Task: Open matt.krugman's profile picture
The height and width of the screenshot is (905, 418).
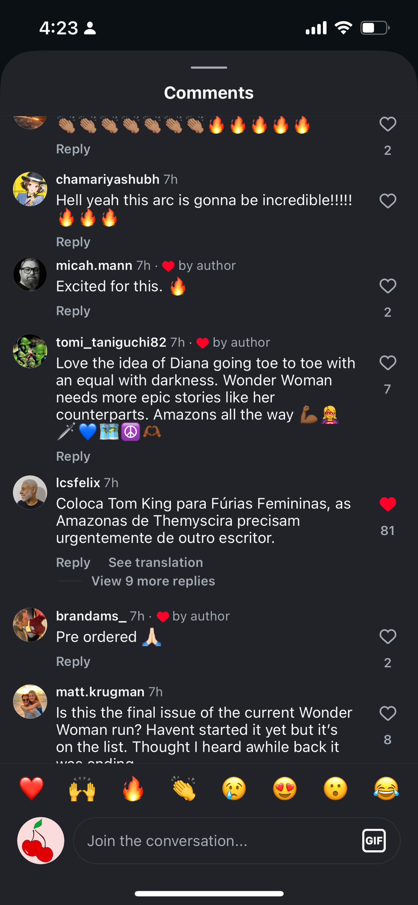Action: [30, 701]
